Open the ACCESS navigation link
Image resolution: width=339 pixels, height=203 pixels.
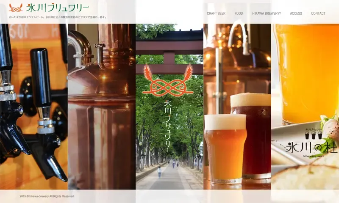point(296,14)
